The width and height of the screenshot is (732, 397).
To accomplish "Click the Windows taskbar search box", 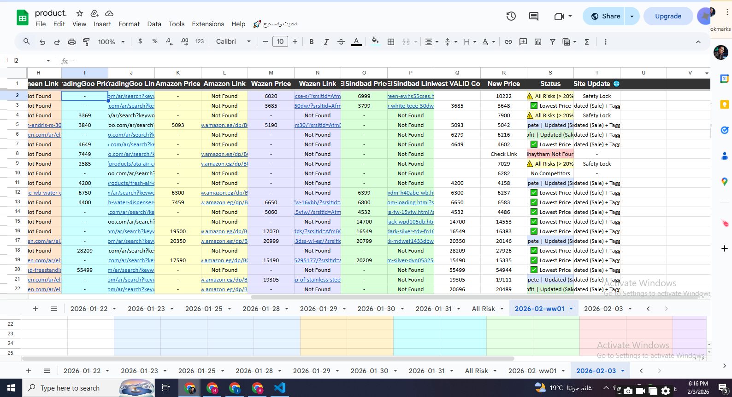I will [70, 388].
